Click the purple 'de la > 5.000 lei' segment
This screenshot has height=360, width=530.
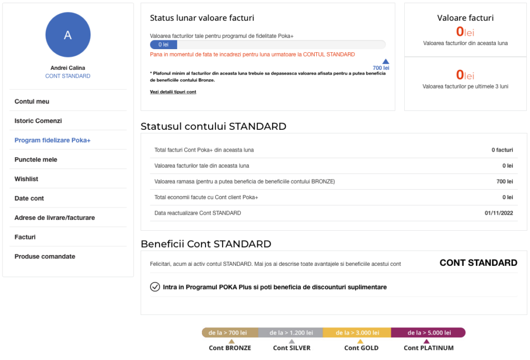point(429,333)
